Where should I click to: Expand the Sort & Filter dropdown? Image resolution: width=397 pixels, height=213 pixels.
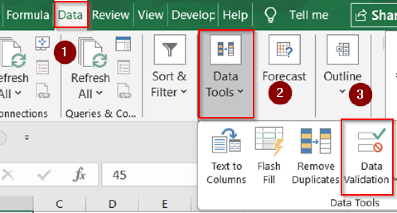tap(169, 84)
